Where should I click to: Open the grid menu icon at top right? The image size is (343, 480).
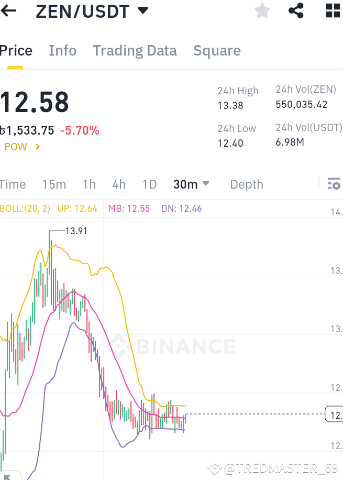(332, 10)
